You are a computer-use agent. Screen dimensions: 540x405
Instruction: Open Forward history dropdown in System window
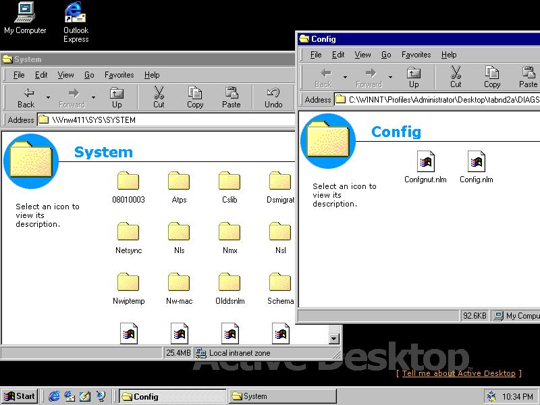click(x=93, y=98)
